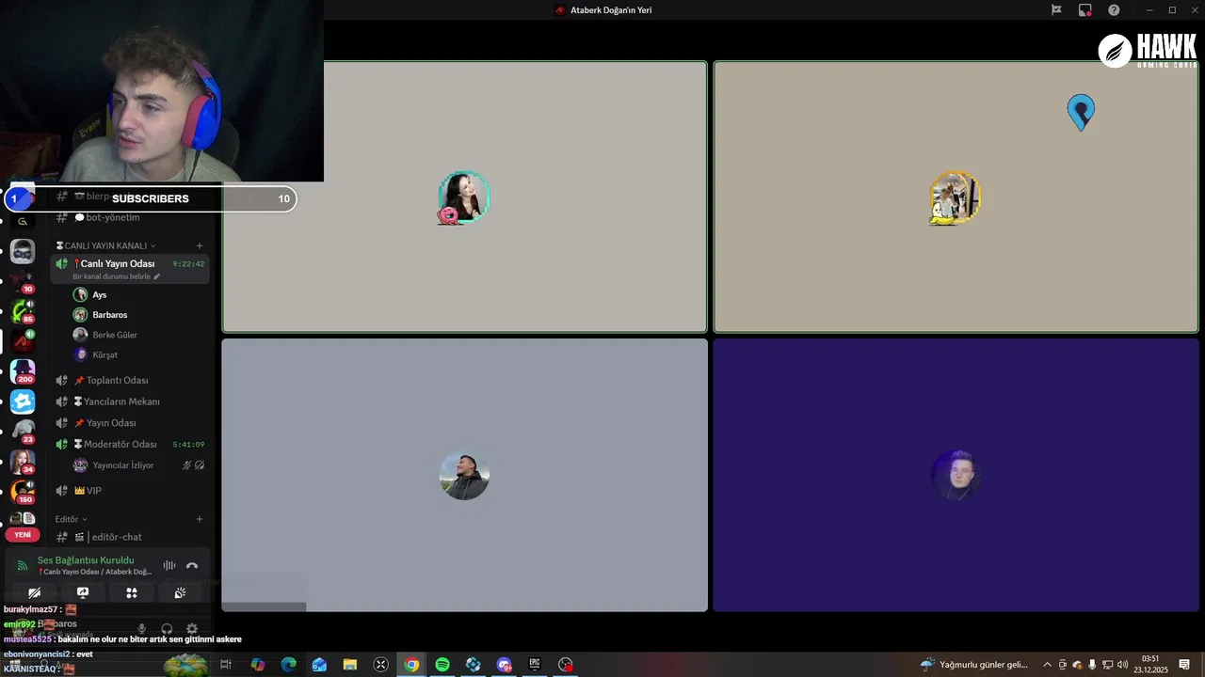Edit channel status 'Bir kanal durumu belirle'
The image size is (1205, 677).
(x=117, y=276)
